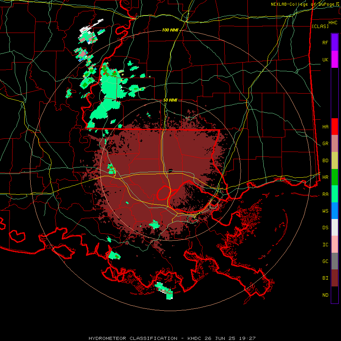Select the BD yellow legend swatch
341x341 pixels.
click(335, 161)
